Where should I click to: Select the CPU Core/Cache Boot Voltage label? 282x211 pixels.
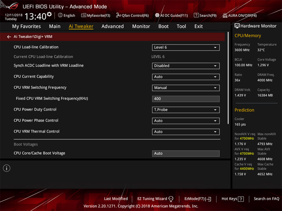pos(40,153)
